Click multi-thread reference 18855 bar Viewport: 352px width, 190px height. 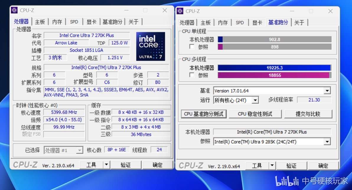click(x=275, y=75)
